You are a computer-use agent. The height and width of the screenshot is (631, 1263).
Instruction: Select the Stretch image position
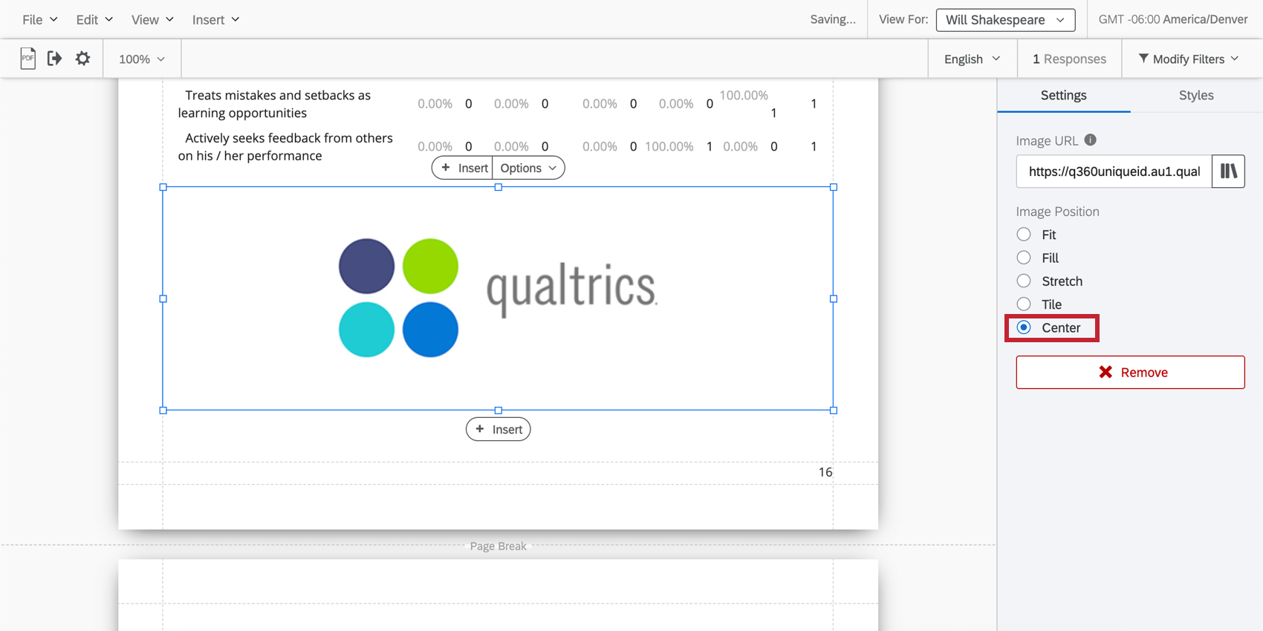(x=1024, y=281)
